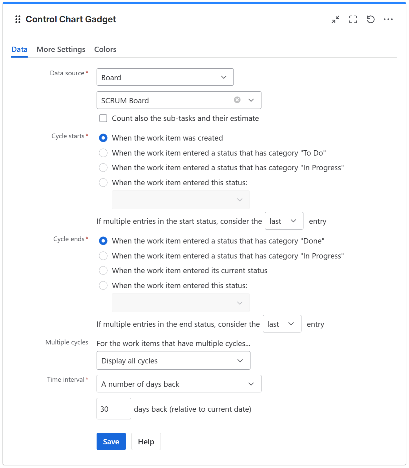Clear the SCRUM Board selection

[x=237, y=100]
